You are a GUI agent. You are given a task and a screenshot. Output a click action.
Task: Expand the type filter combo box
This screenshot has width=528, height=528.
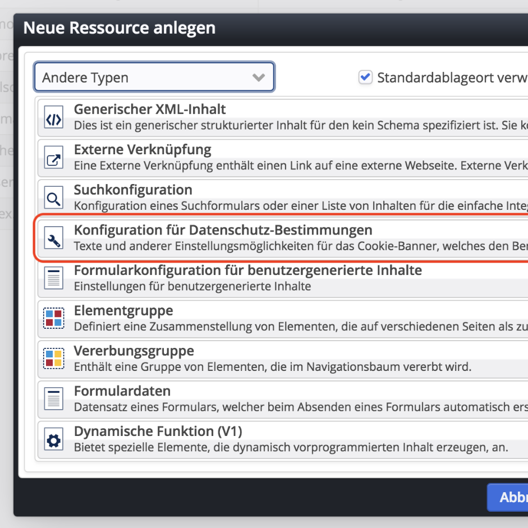click(x=154, y=77)
